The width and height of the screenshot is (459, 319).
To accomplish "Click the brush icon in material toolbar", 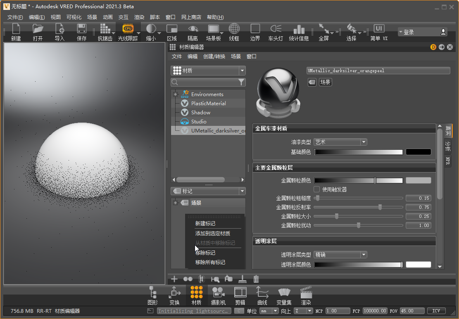I will (243, 279).
